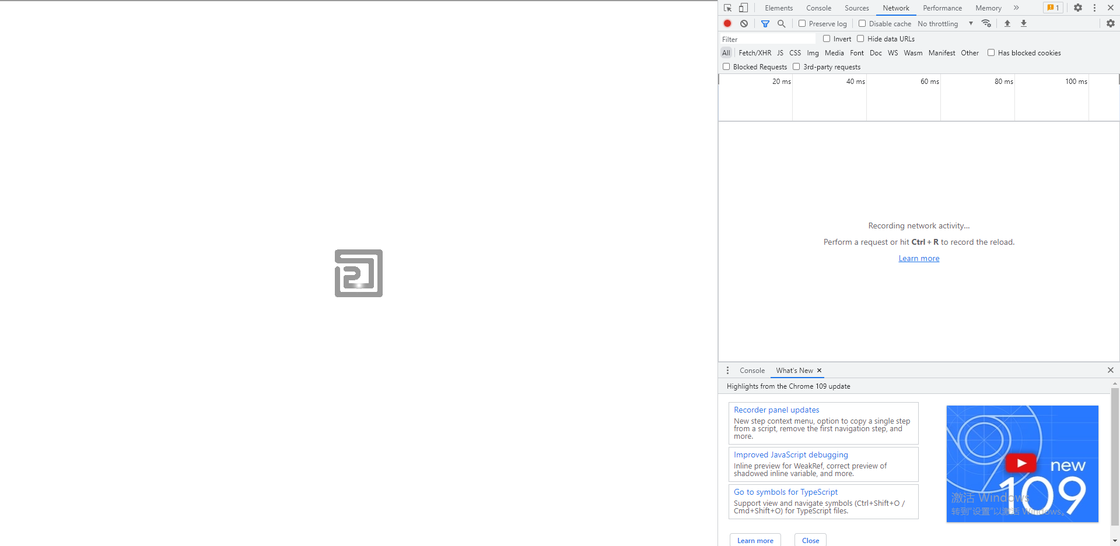Open the drawer more tools menu
The height and width of the screenshot is (546, 1120).
coord(727,370)
